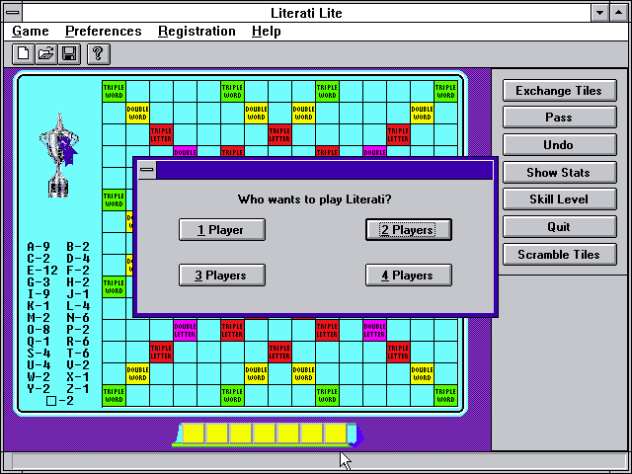Select 2 Players in the dialog
Image resolution: width=632 pixels, height=474 pixels.
pyautogui.click(x=409, y=230)
